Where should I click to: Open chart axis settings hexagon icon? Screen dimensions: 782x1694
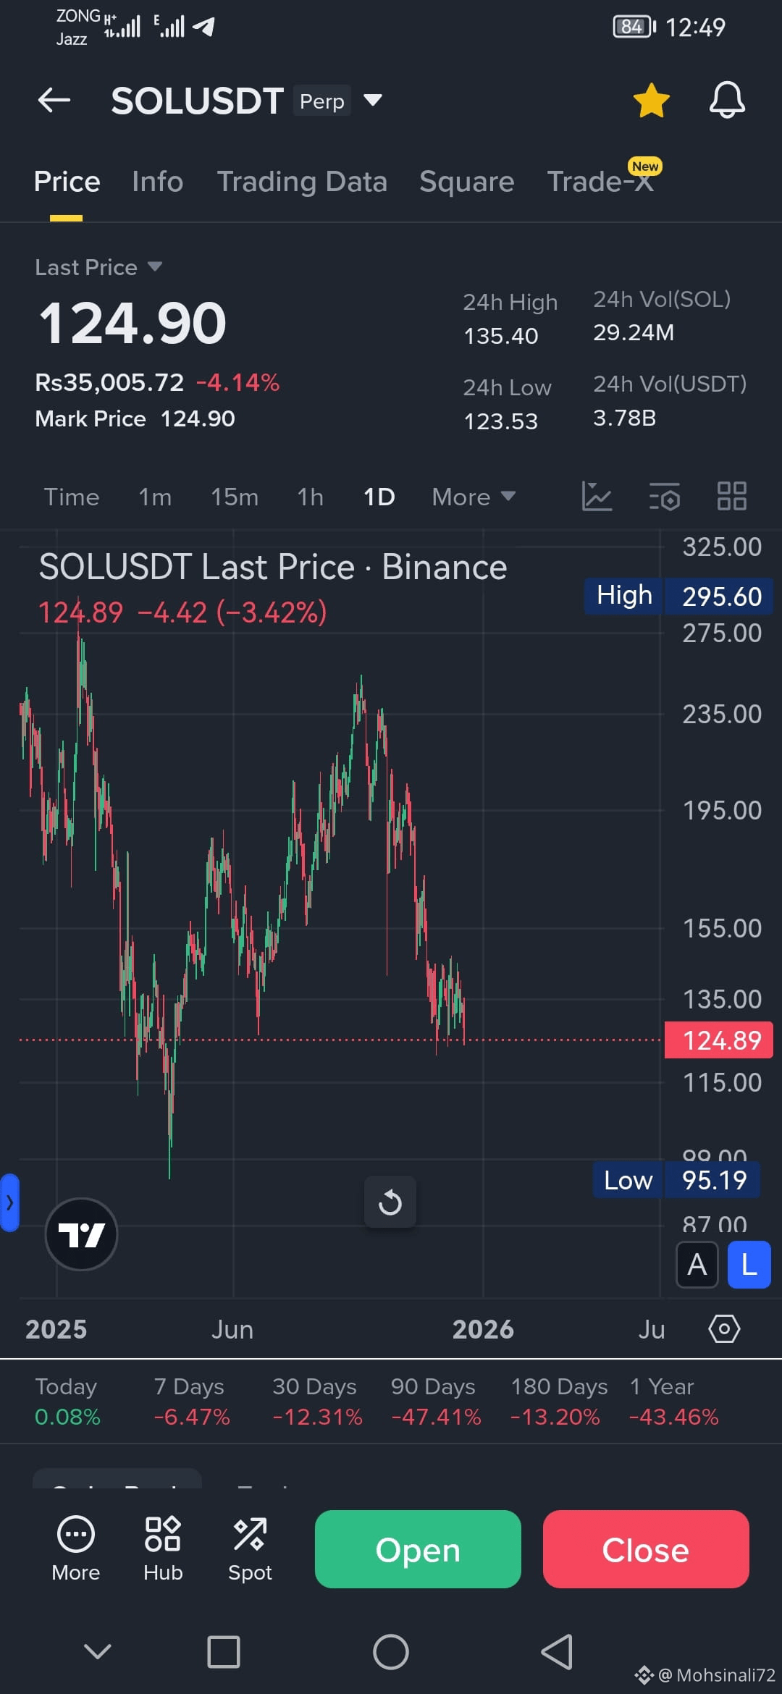click(724, 1329)
